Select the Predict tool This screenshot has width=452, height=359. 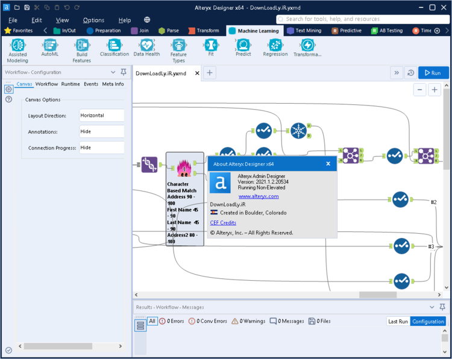(243, 48)
